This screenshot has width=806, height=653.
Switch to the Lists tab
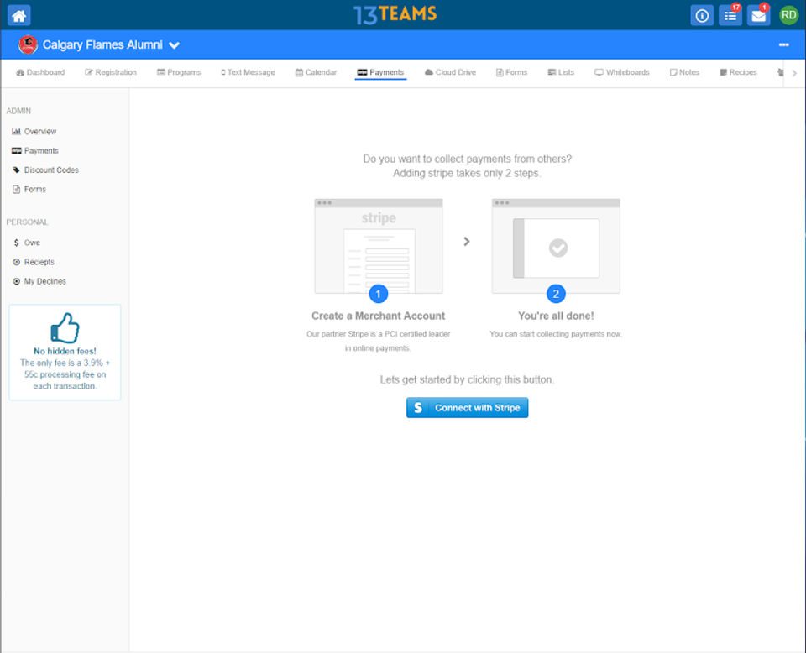pos(561,72)
